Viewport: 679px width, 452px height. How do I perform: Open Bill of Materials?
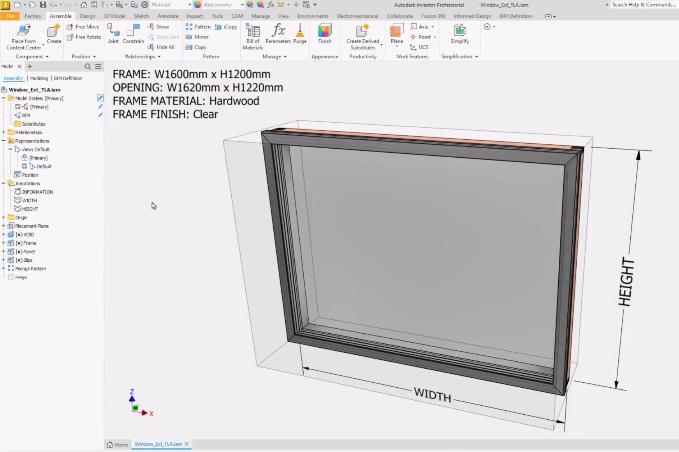pos(253,31)
